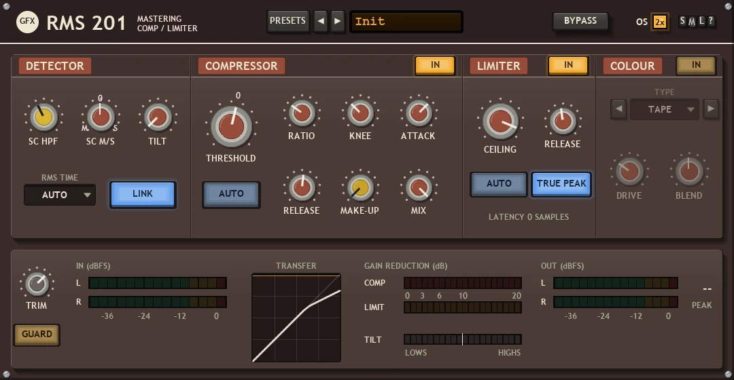Toggle the compressor IN switch
Image resolution: width=734 pixels, height=380 pixels.
(x=435, y=65)
